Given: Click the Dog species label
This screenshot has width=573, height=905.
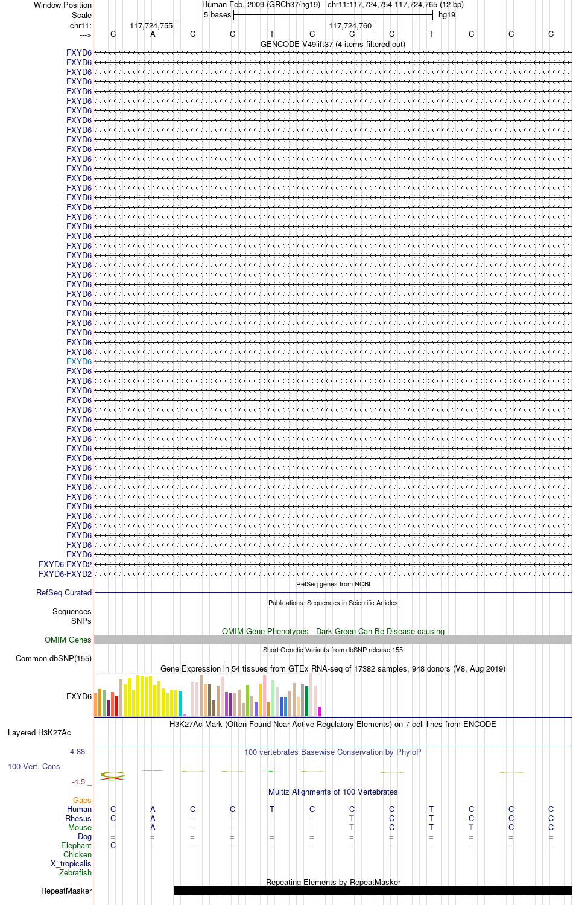Looking at the screenshot, I should pyautogui.click(x=85, y=836).
